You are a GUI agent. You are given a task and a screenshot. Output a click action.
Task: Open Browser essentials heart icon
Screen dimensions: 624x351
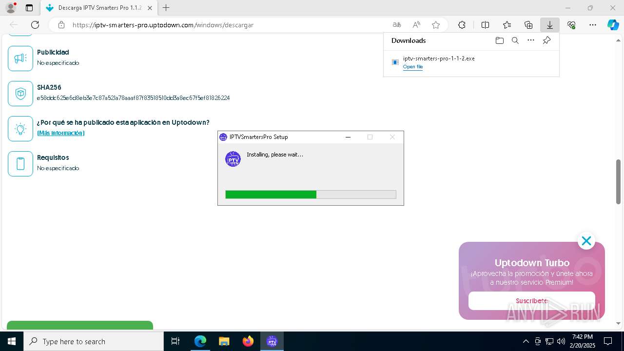(x=571, y=25)
